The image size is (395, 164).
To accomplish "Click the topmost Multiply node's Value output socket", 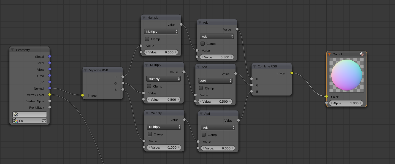I will point(181,24).
